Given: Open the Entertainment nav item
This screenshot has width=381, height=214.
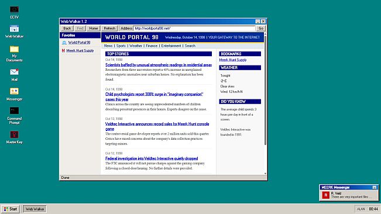Looking at the screenshot, I should 171,46.
